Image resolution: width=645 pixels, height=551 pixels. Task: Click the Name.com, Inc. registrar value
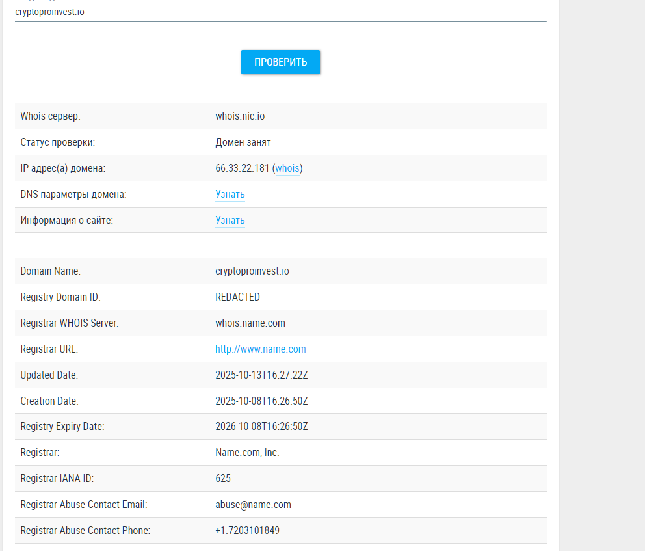point(247,453)
